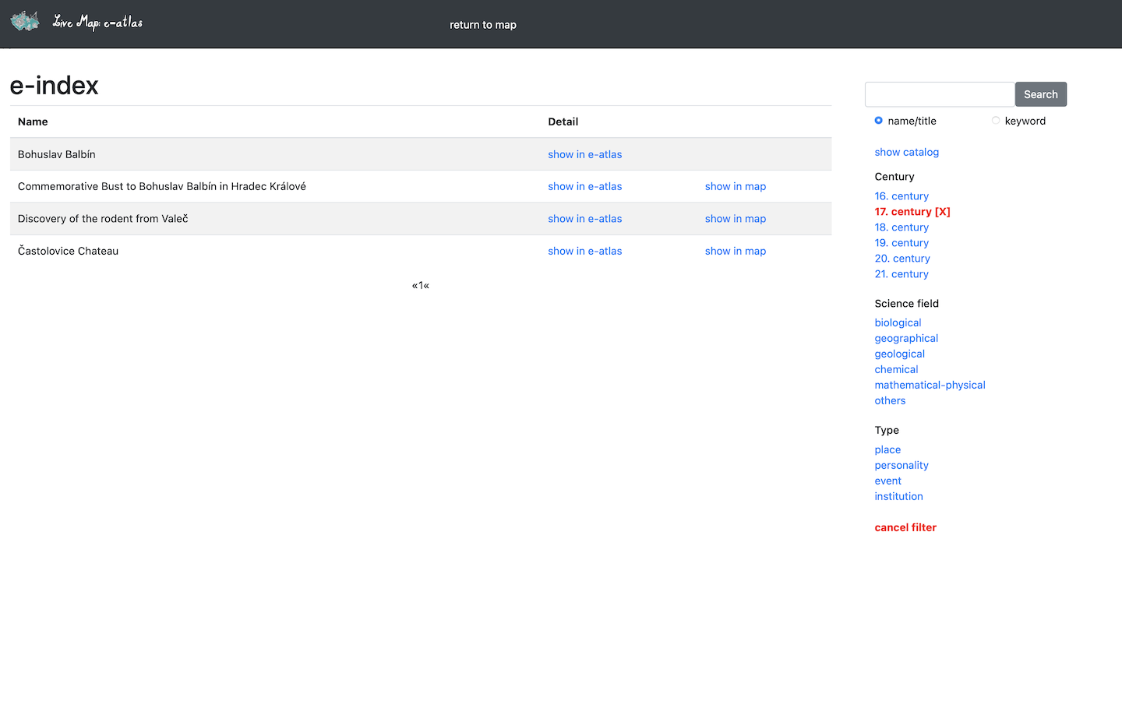Filter type by personality

(901, 465)
